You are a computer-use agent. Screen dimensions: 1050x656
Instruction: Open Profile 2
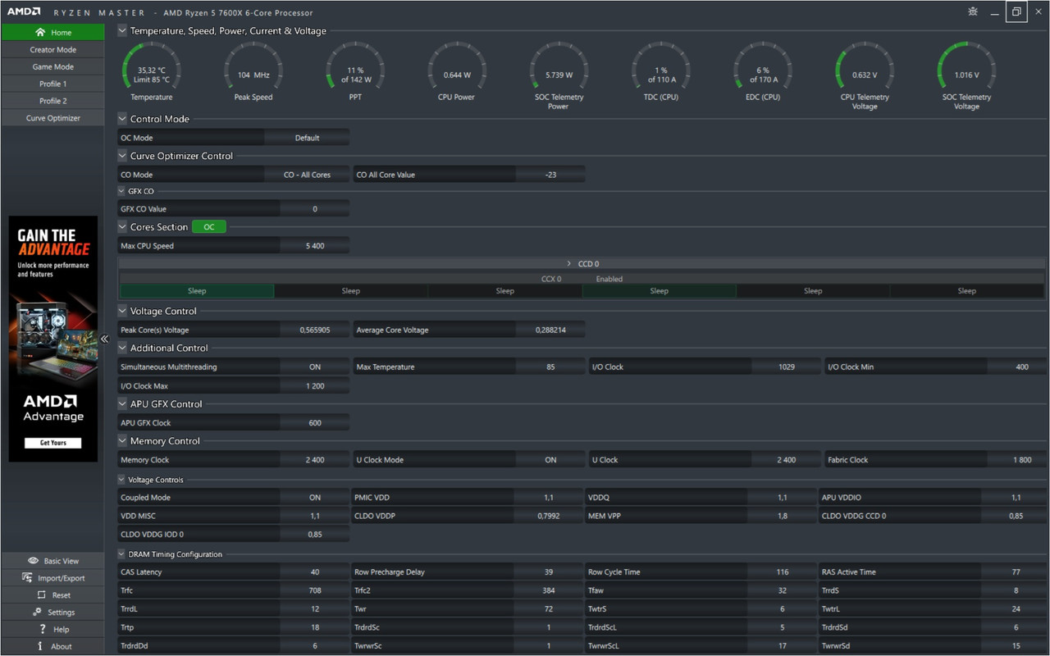52,102
